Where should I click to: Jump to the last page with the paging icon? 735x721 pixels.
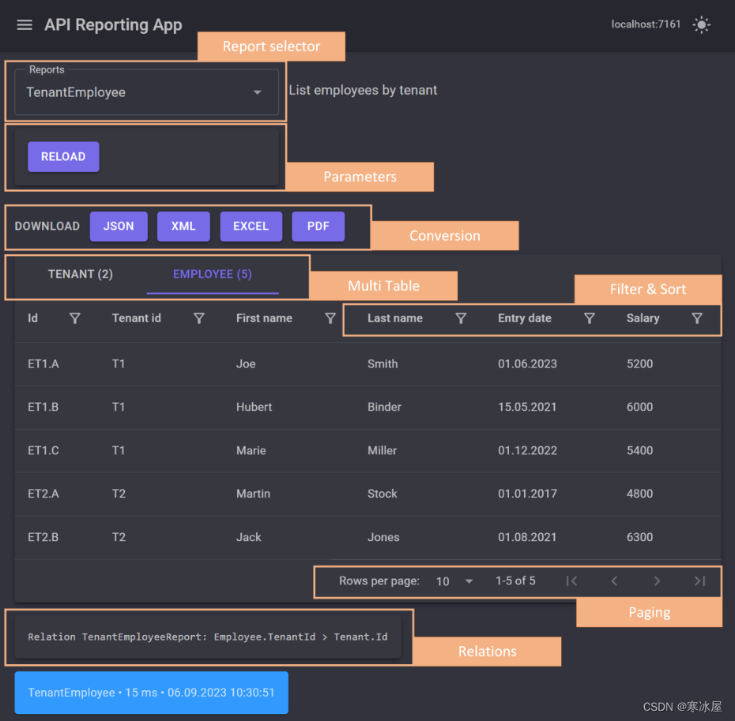(x=699, y=580)
